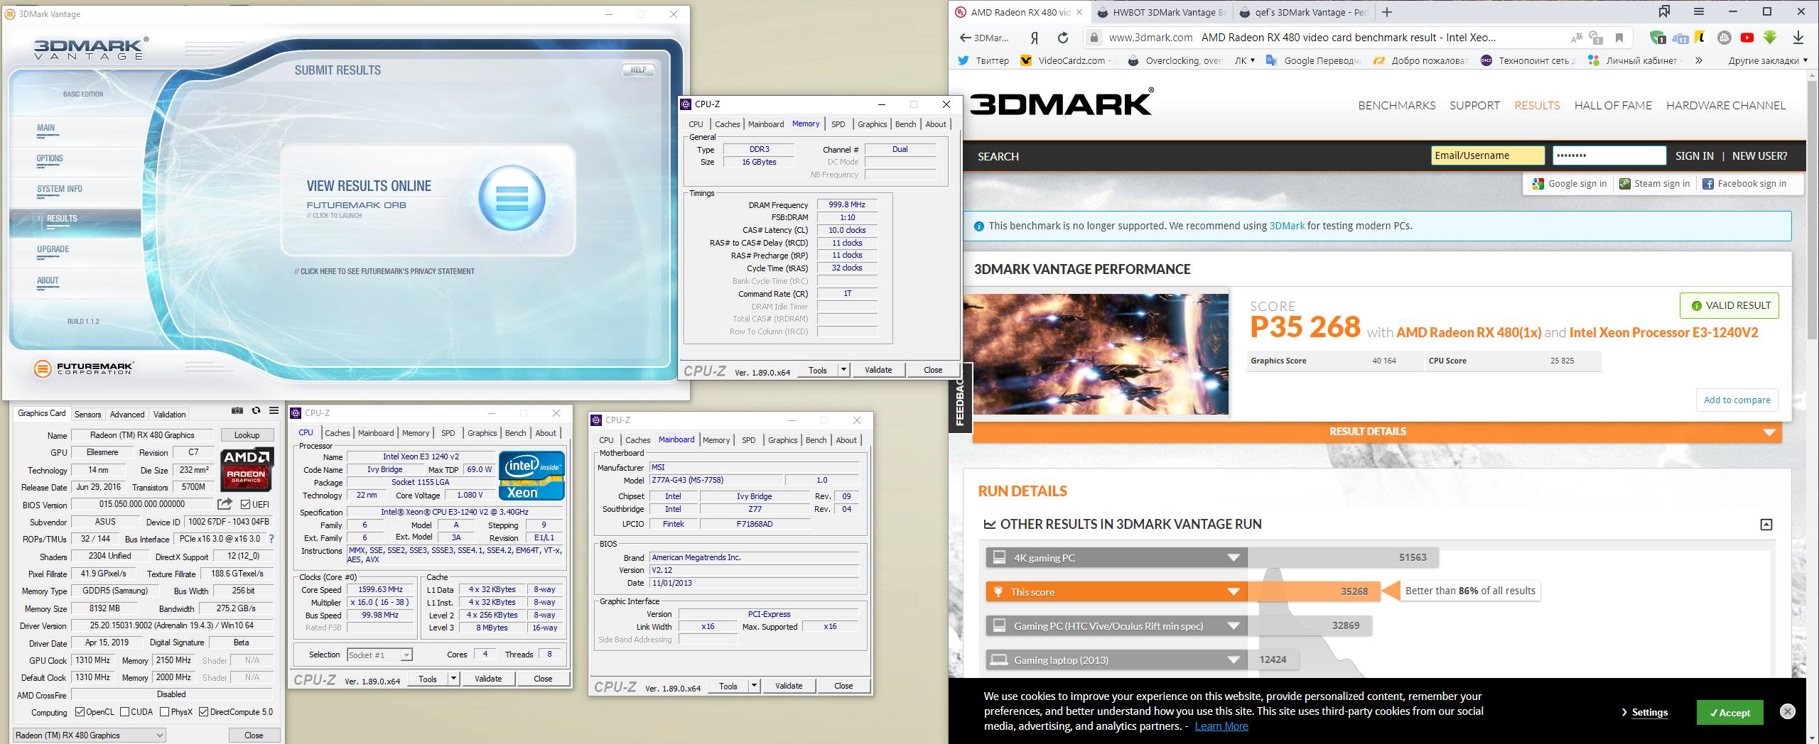Click Add to compare button
The image size is (1819, 744).
click(x=1737, y=400)
